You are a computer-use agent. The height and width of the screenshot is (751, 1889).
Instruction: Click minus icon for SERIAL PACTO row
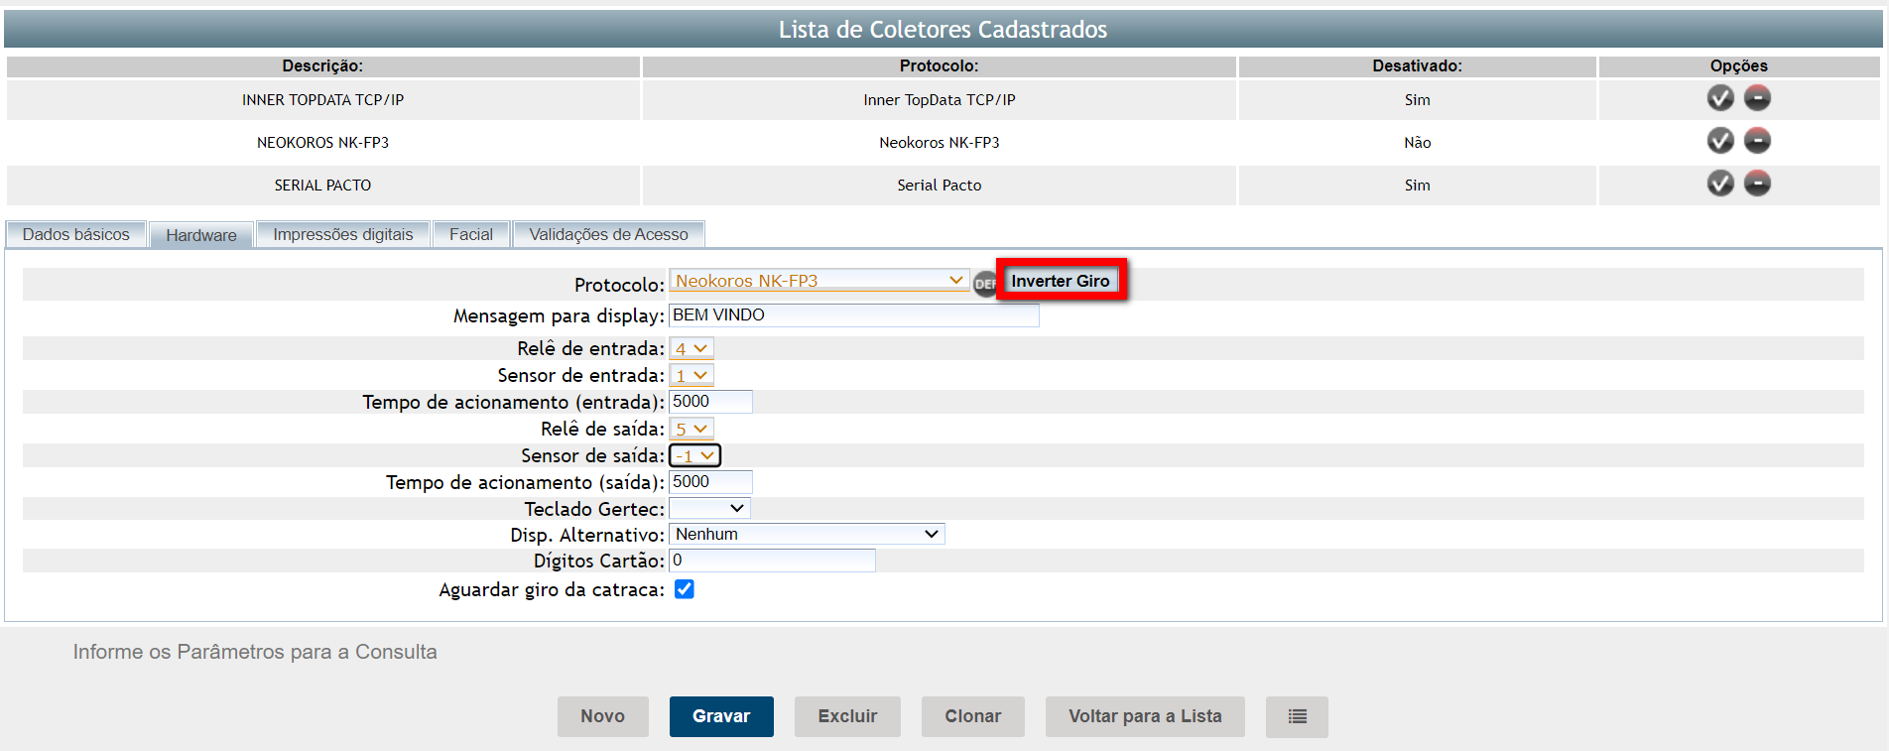click(x=1757, y=184)
